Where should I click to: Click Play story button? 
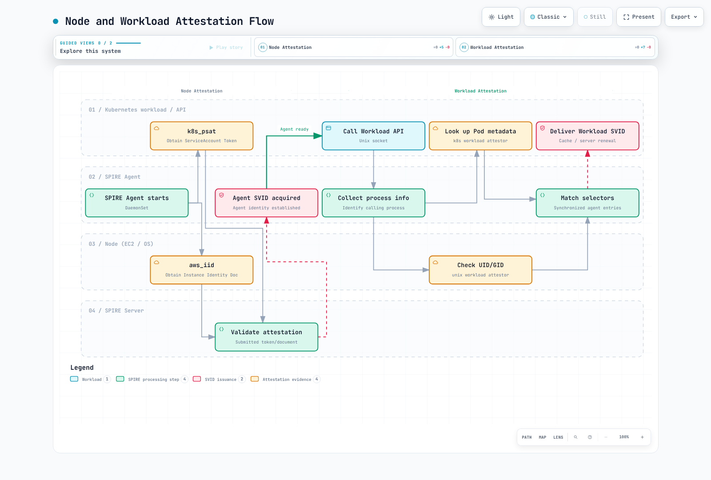point(226,48)
